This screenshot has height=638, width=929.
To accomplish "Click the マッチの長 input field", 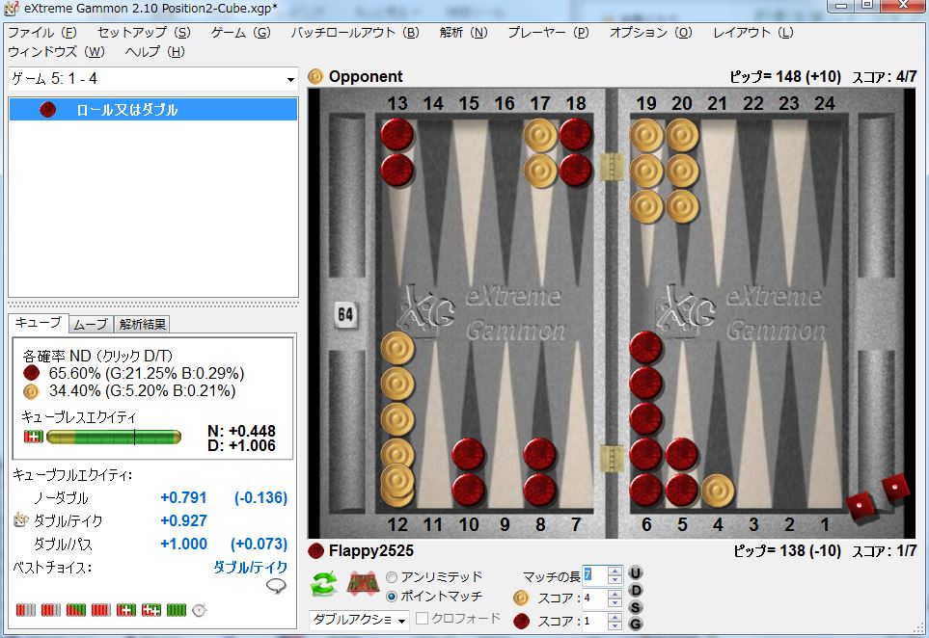I will pyautogui.click(x=595, y=574).
